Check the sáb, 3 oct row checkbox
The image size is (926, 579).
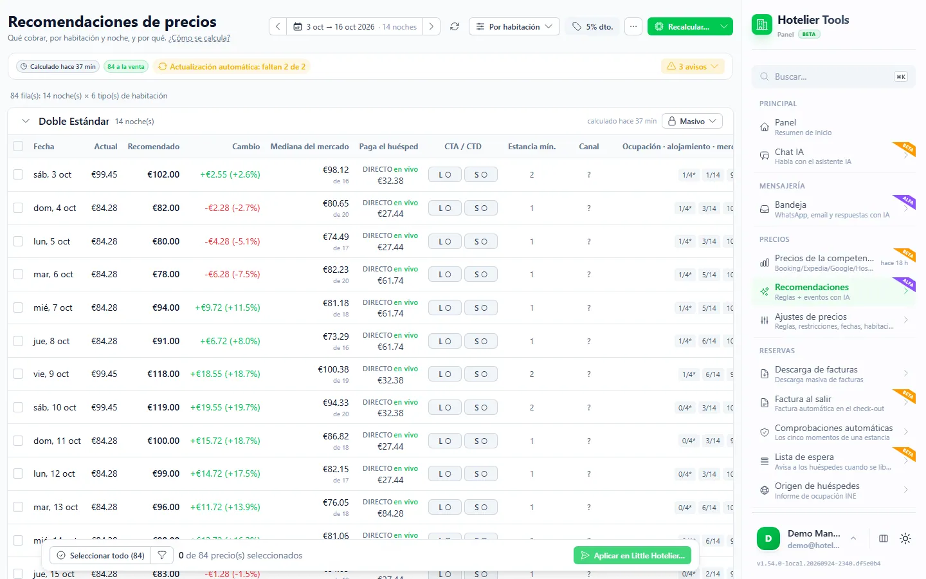click(x=18, y=174)
